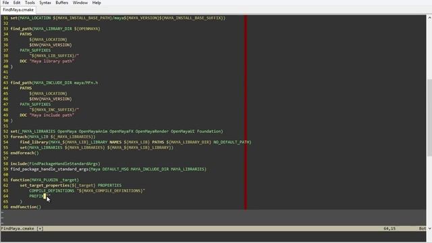The width and height of the screenshot is (432, 243).
Task: Click set(MAYA_LIBRARIES on line 55
Action: point(41,148)
